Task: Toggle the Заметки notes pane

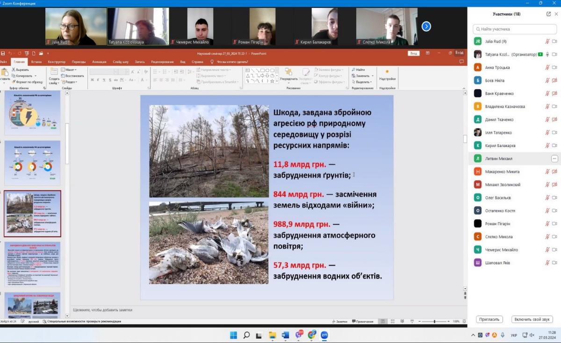Action: click(x=339, y=322)
